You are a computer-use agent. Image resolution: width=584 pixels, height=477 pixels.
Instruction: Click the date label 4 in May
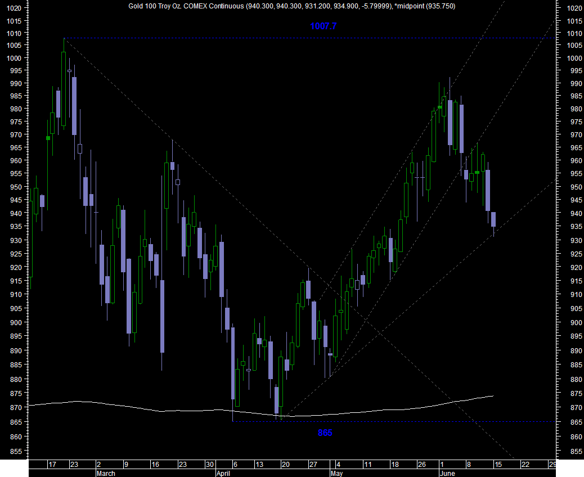click(338, 464)
